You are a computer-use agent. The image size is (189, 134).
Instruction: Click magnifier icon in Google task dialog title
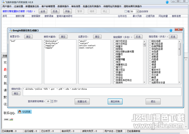(x=10, y=30)
